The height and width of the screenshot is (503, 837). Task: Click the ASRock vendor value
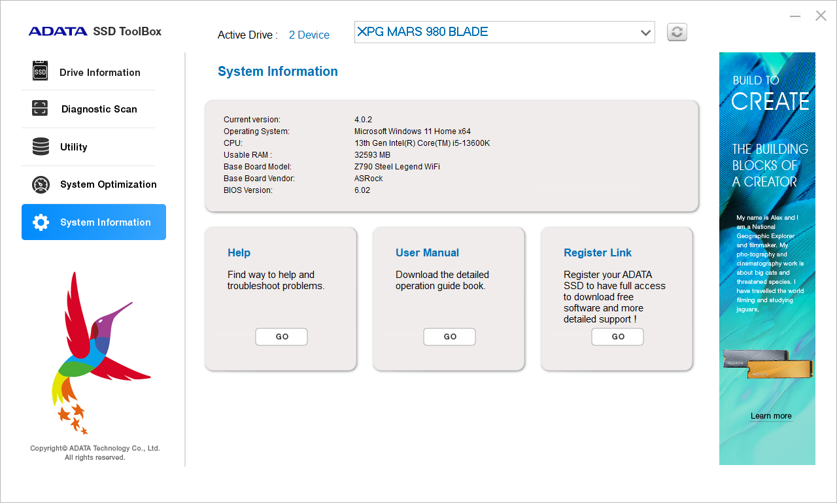point(369,179)
